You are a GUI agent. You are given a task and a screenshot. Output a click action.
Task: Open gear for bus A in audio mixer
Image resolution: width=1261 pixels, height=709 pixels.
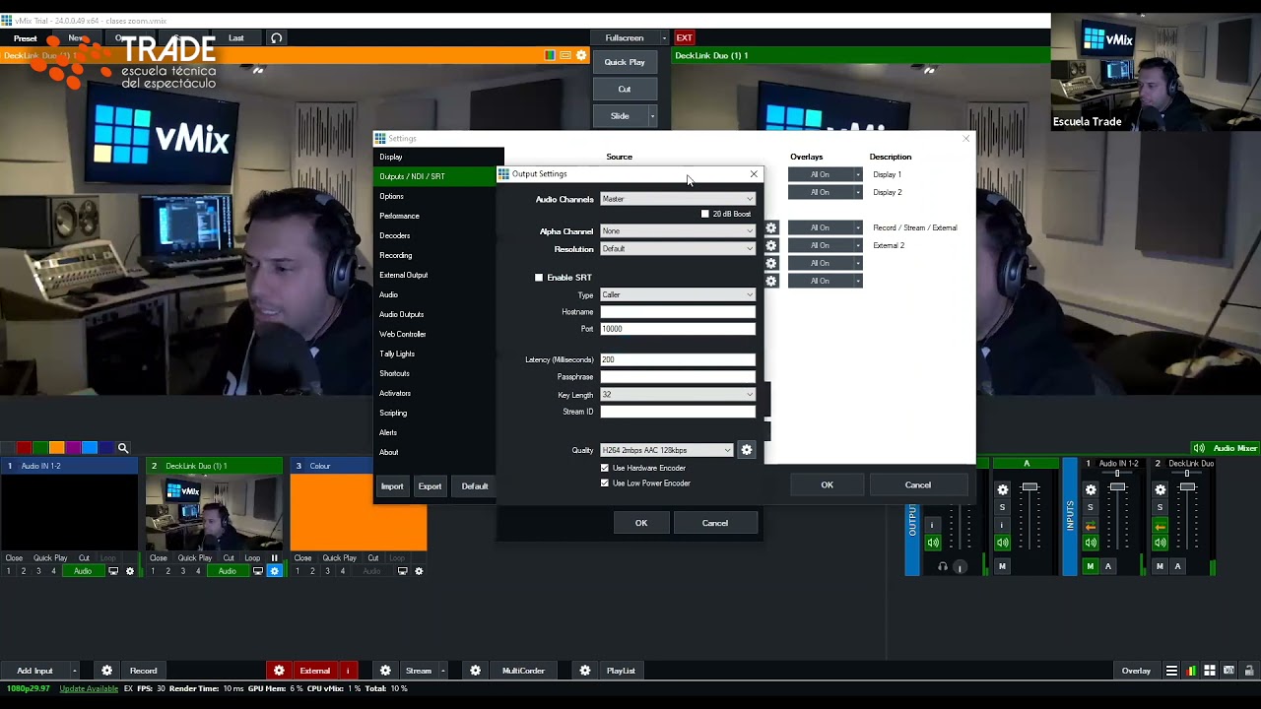click(x=1003, y=489)
